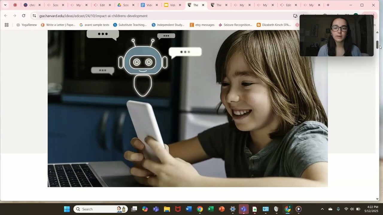The width and height of the screenshot is (383, 215).
Task: Open Windows Settings gear on taskbar
Action: (x=232, y=209)
